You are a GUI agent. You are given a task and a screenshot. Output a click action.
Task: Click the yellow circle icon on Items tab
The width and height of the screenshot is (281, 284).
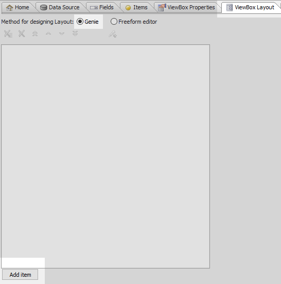click(x=128, y=8)
